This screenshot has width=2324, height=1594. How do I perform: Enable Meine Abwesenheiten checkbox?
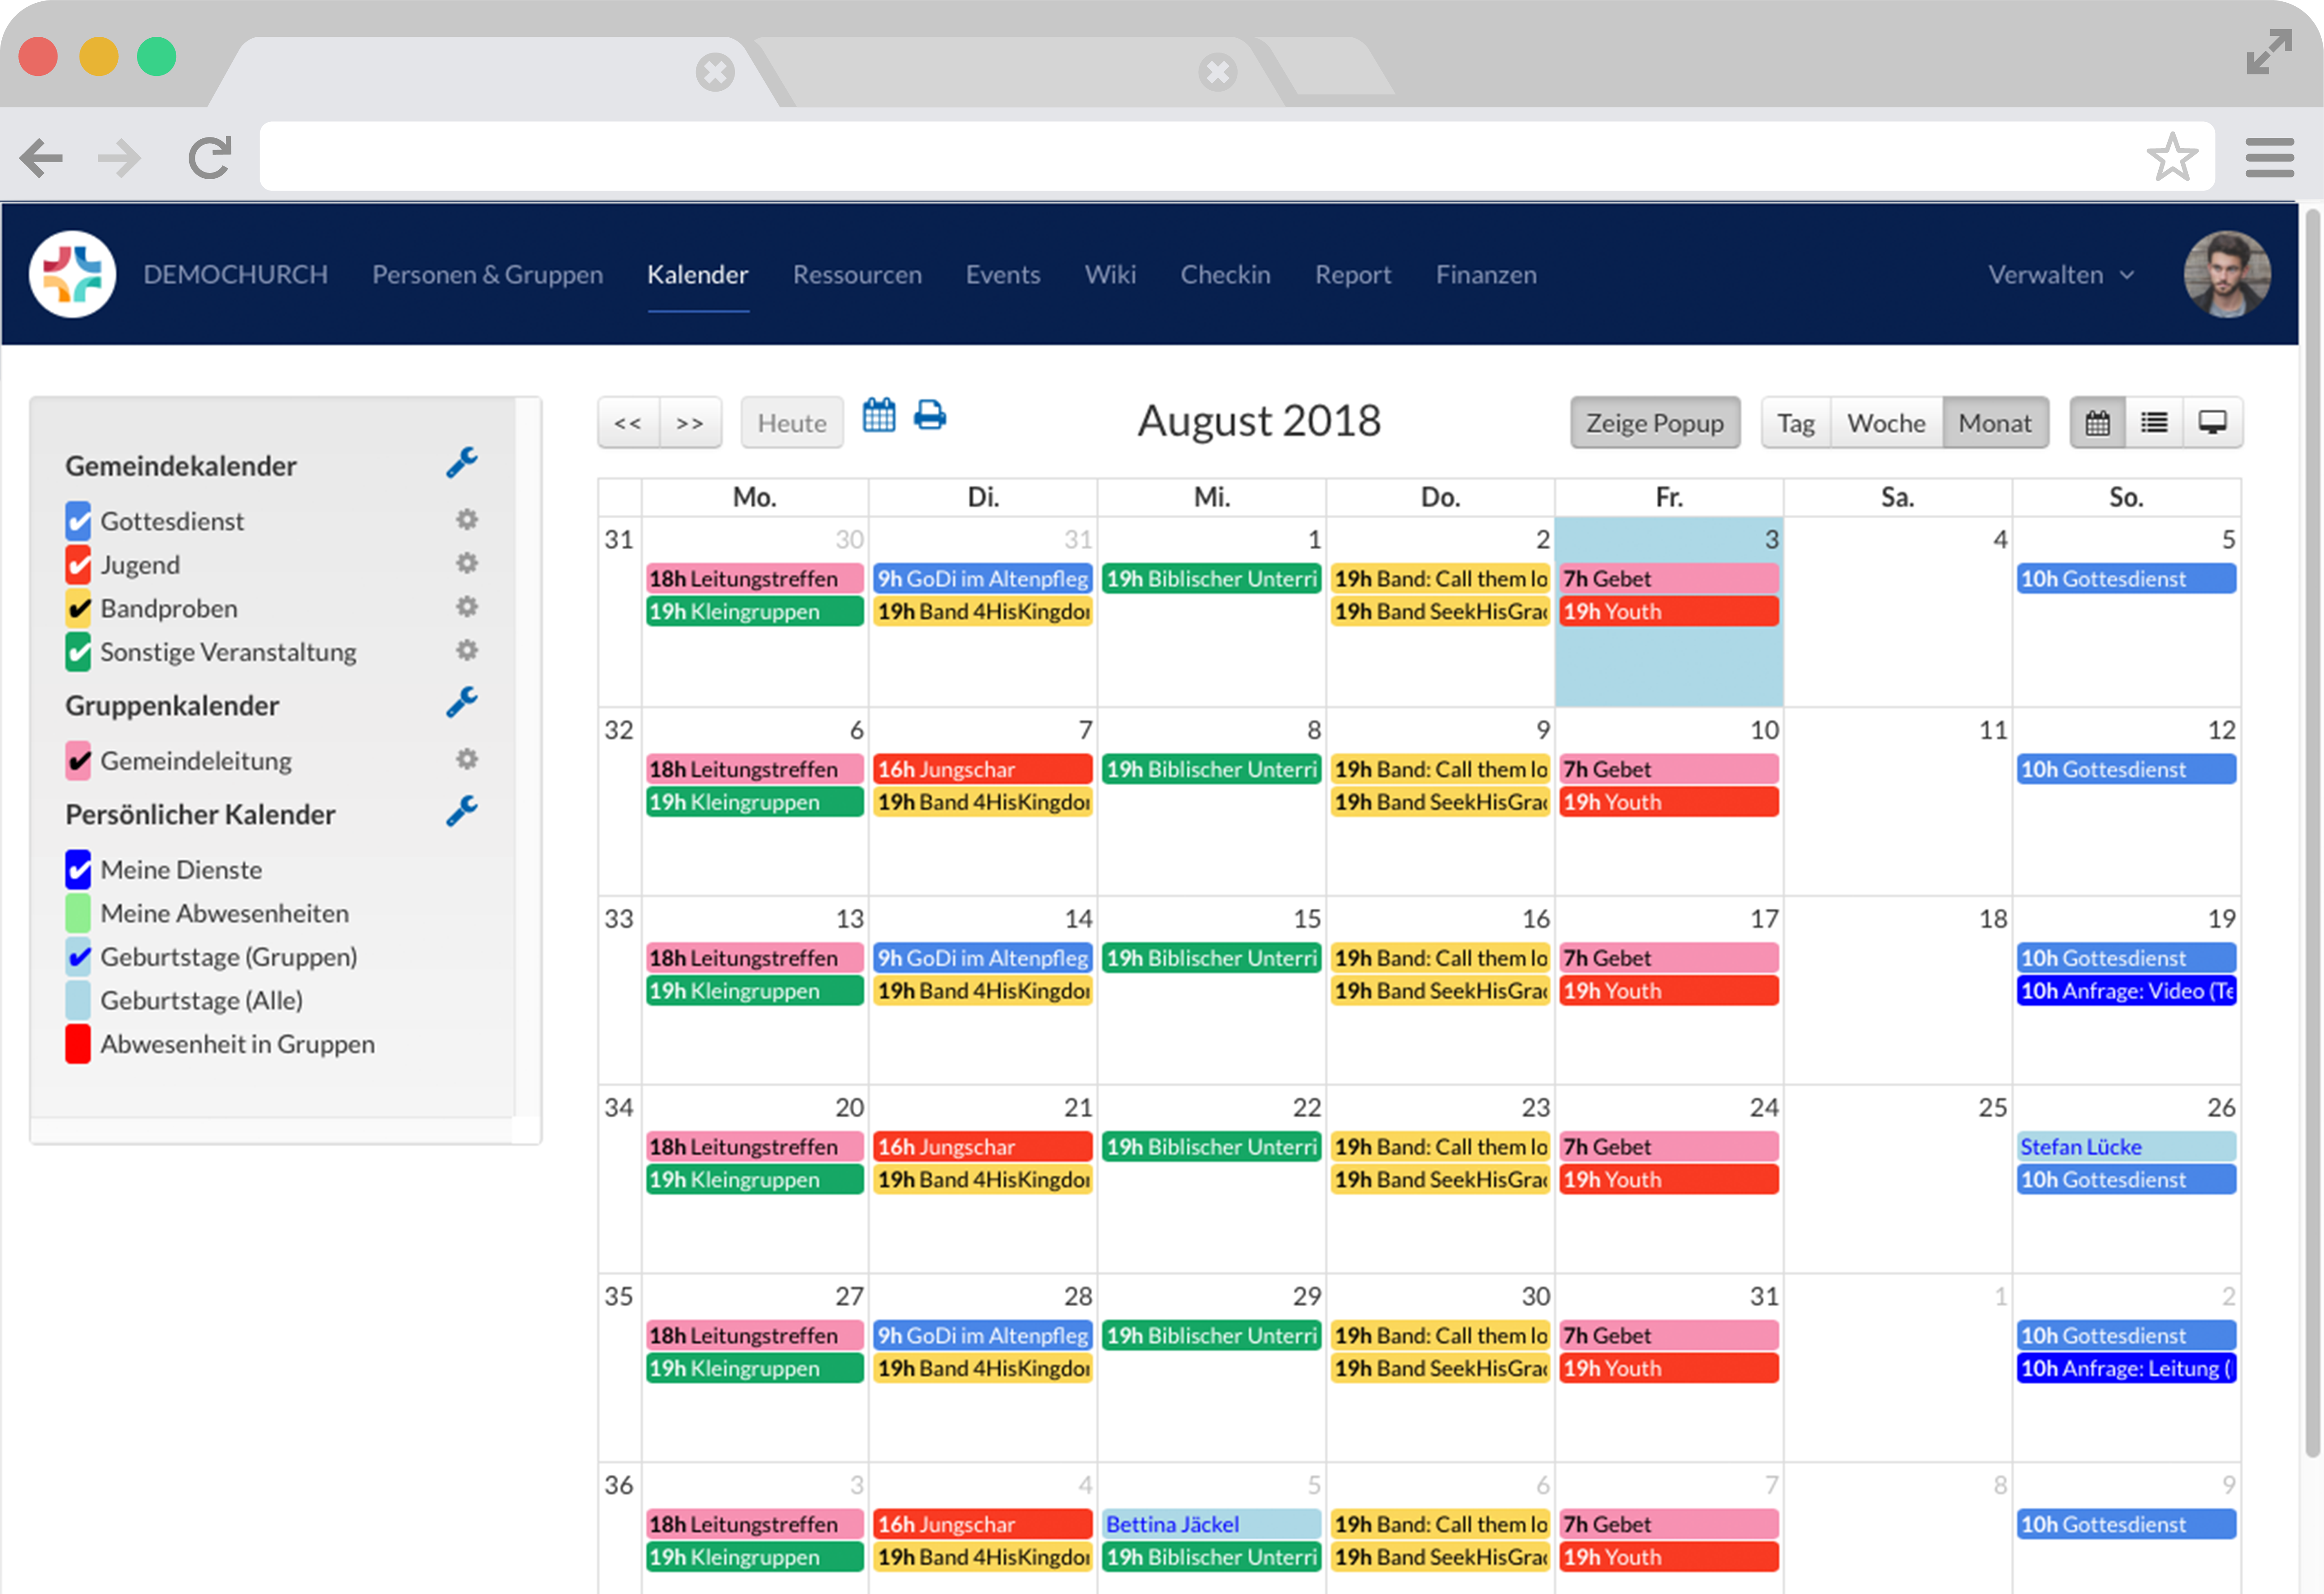click(78, 913)
